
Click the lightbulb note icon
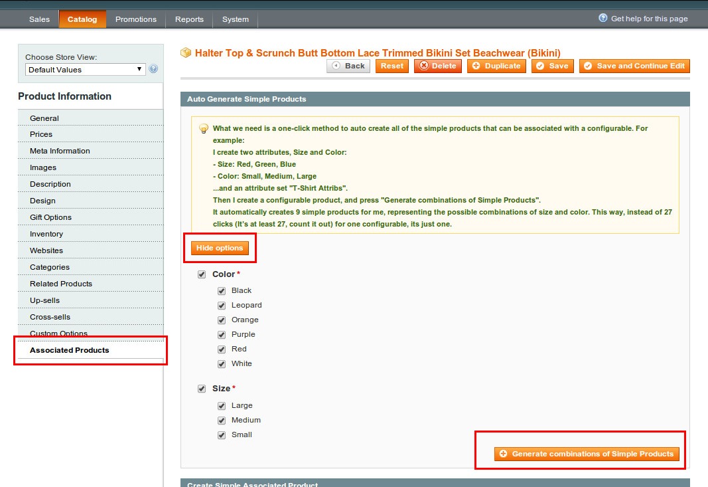tap(204, 129)
